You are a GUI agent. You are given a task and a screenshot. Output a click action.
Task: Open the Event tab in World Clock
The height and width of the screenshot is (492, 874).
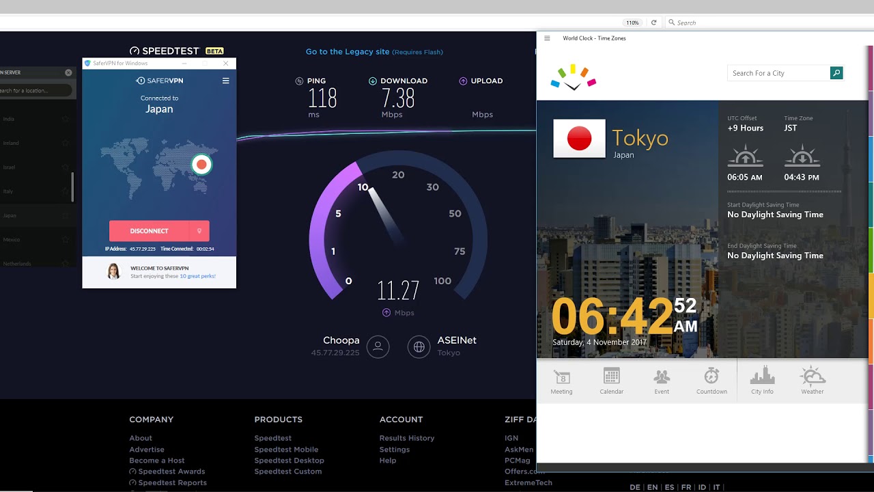tap(662, 381)
